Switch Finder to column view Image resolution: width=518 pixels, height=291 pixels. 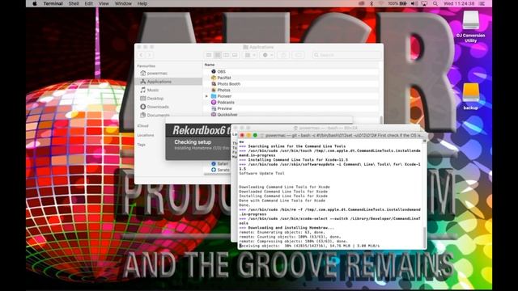click(226, 55)
